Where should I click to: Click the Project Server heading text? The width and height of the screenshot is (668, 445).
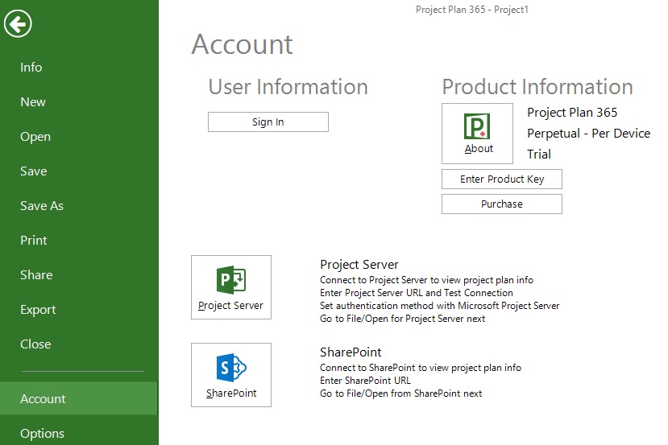359,265
